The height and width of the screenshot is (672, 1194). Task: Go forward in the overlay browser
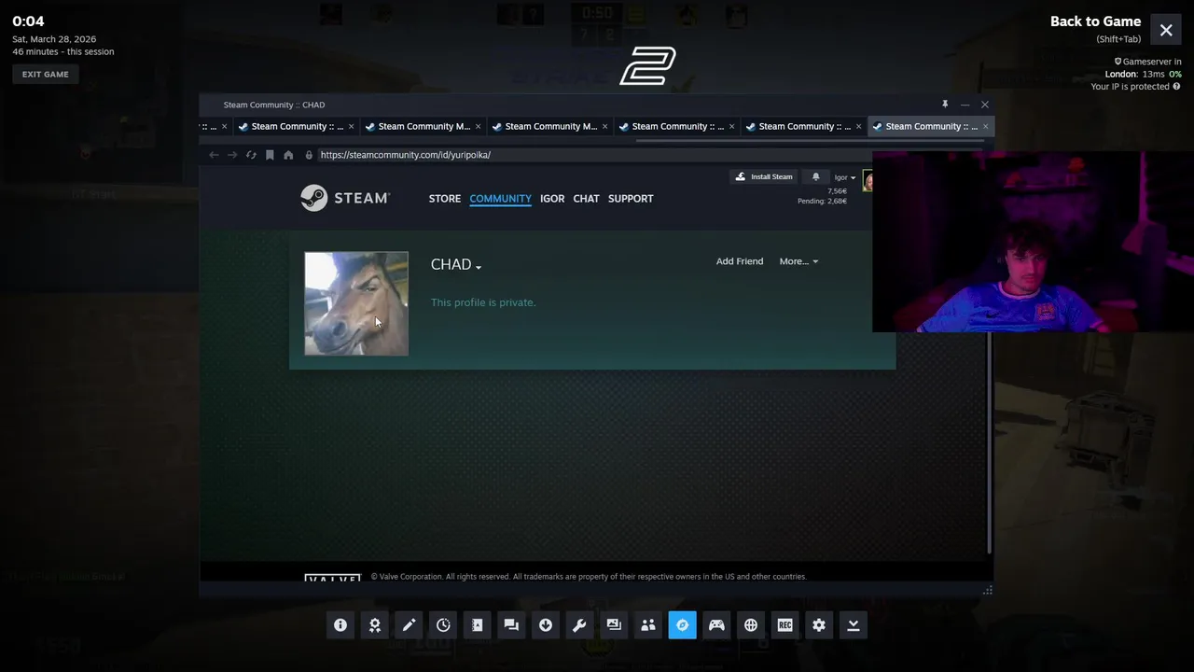click(232, 155)
